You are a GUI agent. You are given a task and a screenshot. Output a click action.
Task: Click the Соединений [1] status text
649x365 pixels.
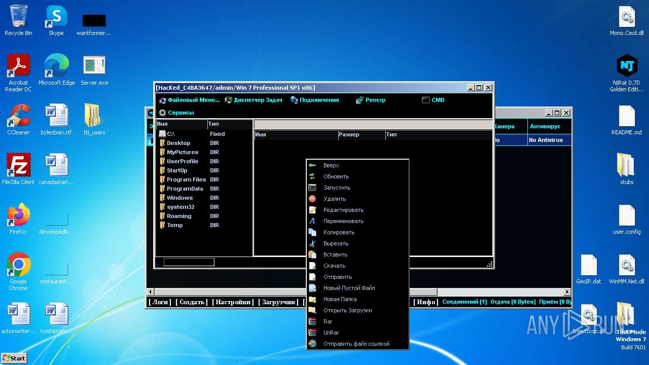(464, 302)
